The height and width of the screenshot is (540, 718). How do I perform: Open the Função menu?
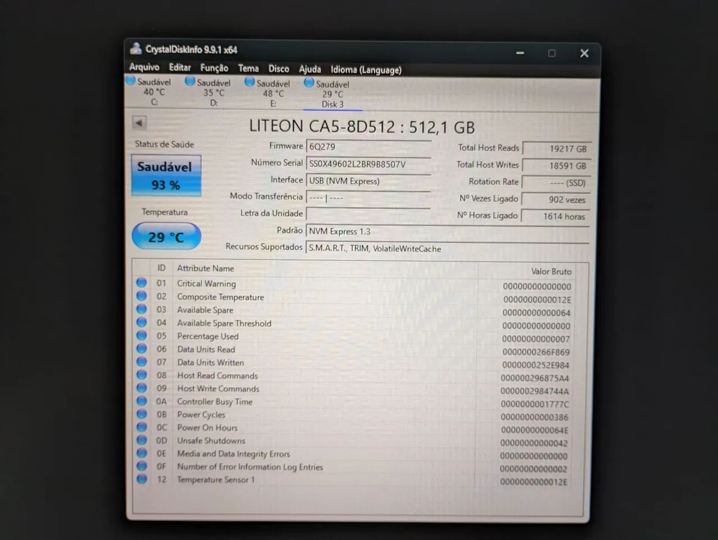(214, 68)
